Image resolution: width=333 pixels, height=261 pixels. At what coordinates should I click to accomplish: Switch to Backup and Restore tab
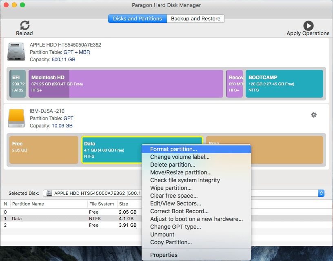pyautogui.click(x=195, y=18)
